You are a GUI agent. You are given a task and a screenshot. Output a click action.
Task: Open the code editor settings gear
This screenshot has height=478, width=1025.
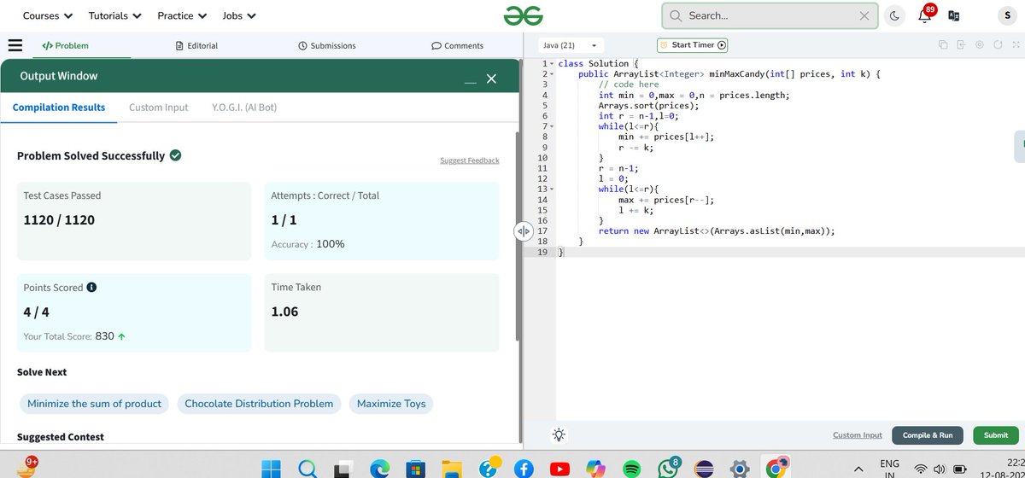980,45
